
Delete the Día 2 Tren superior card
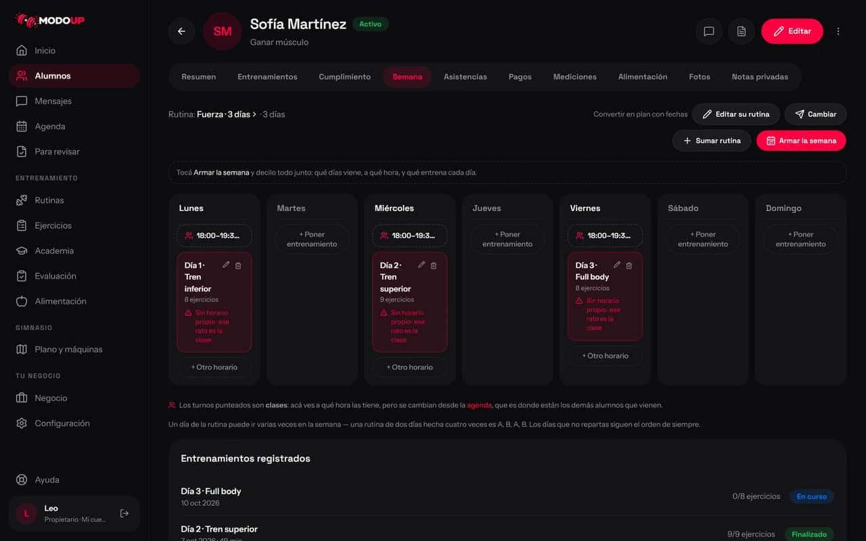pyautogui.click(x=434, y=266)
